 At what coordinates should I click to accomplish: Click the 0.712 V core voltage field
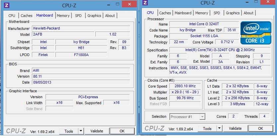click(227, 42)
